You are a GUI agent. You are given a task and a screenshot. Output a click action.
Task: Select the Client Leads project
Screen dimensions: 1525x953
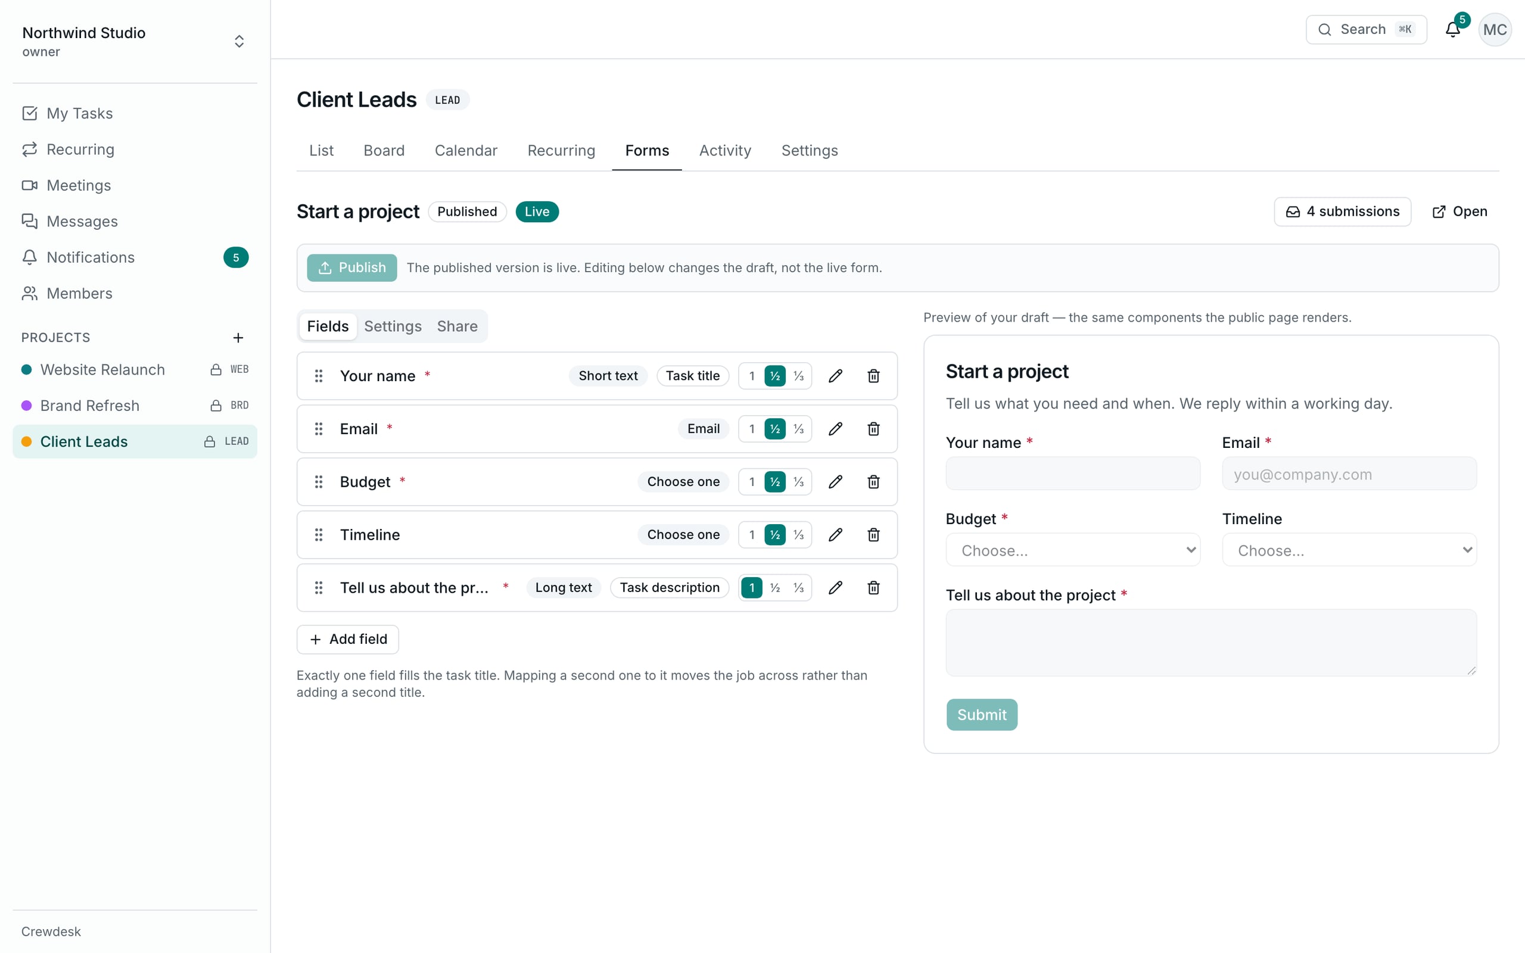point(134,441)
